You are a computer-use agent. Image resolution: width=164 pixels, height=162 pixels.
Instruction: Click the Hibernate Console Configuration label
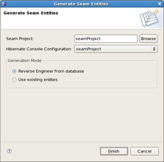point(39,49)
